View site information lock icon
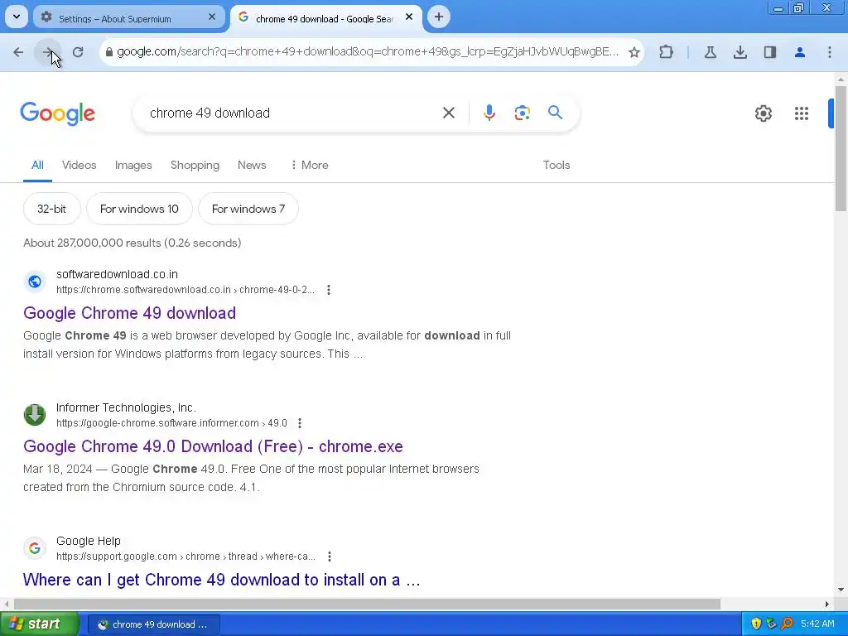 [x=109, y=52]
